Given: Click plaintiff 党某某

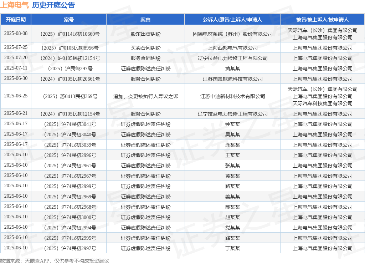Looking at the screenshot, I should 232,228.
